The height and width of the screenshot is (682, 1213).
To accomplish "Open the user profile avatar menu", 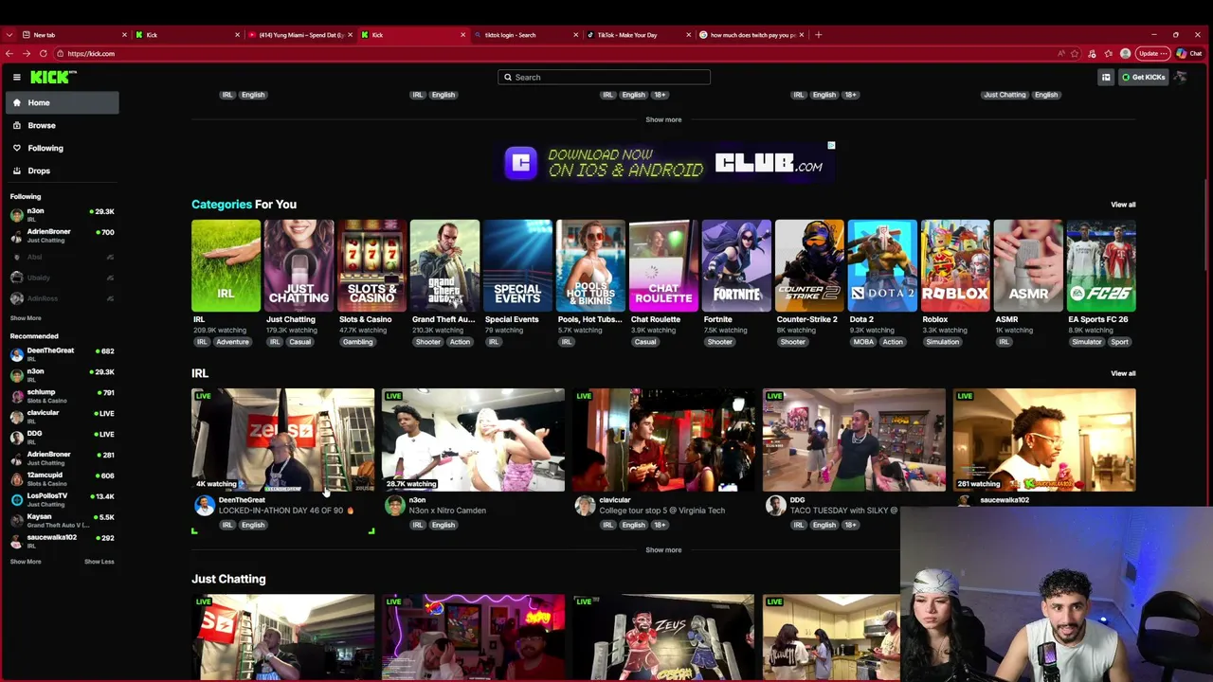I will [x=1181, y=77].
